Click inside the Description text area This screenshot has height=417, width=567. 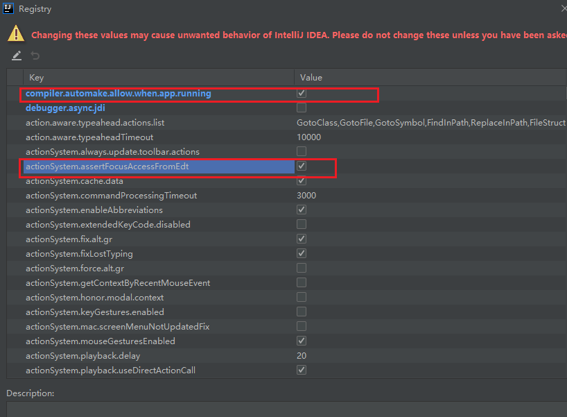287,409
